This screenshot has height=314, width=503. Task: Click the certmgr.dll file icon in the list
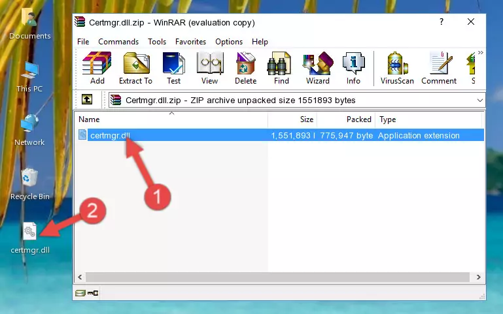click(82, 134)
